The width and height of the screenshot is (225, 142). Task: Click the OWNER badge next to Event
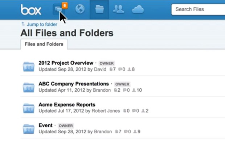66,126
